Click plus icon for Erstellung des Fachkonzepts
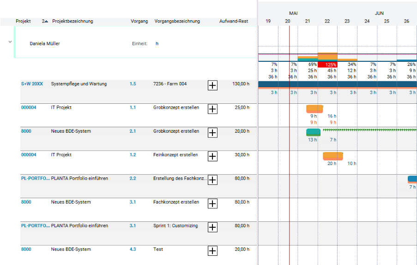This screenshot has height=265, width=417. 212,180
